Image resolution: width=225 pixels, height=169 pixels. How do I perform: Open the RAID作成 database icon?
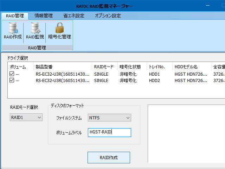(13, 31)
